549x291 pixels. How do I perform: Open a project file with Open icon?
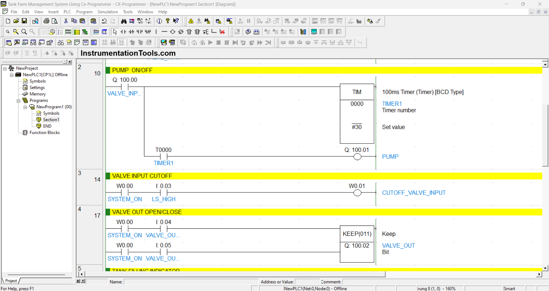click(x=16, y=21)
